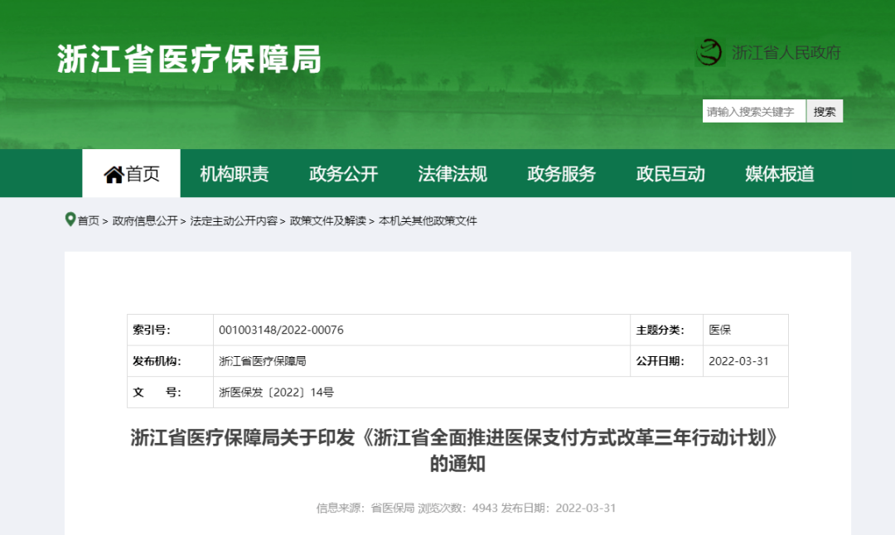Image resolution: width=895 pixels, height=535 pixels.
Task: Click the location pin breadcrumb icon
Action: [x=70, y=219]
